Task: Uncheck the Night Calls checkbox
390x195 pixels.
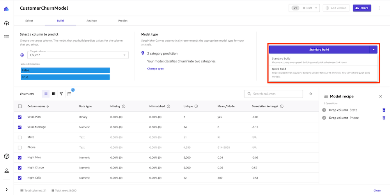Action: pos(20,178)
